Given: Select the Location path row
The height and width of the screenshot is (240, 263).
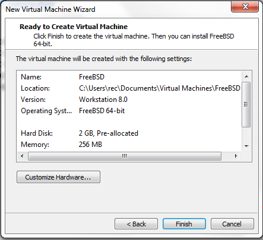Looking at the screenshot, I should tap(129, 88).
